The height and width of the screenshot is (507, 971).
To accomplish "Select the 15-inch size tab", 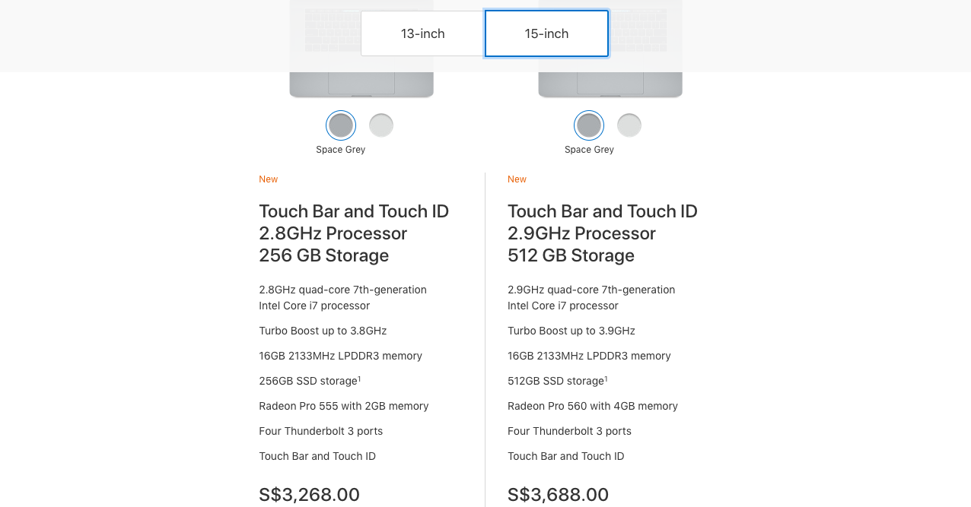I will pyautogui.click(x=546, y=33).
